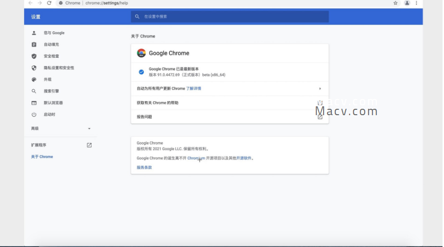The image size is (444, 247).
Task: Click the 了解详情 link
Action: (x=193, y=89)
